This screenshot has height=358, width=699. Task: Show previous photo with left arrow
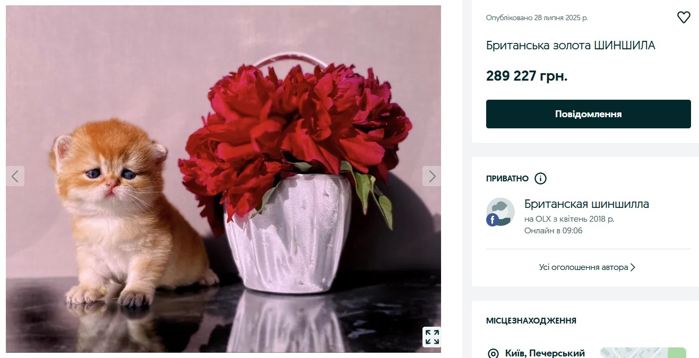(15, 176)
